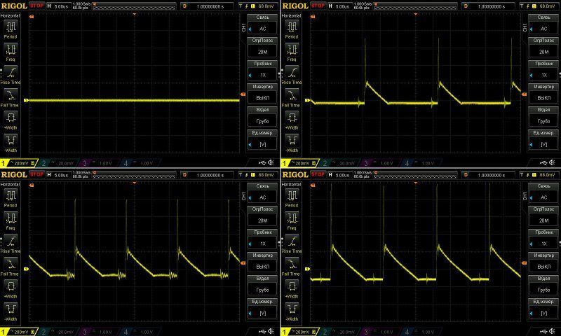Pick the Fall Time icon in bottom-right scope
Screen dimensions: 561x336
291,263
